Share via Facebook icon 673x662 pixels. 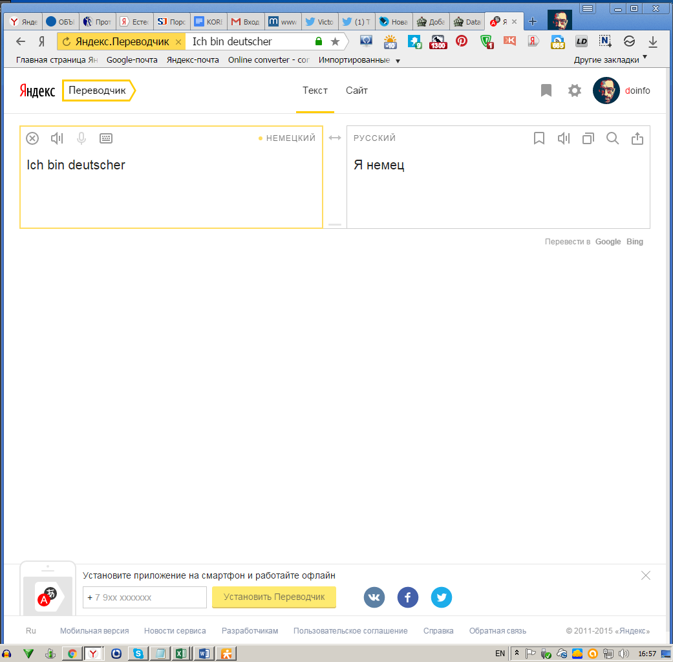[x=408, y=597]
